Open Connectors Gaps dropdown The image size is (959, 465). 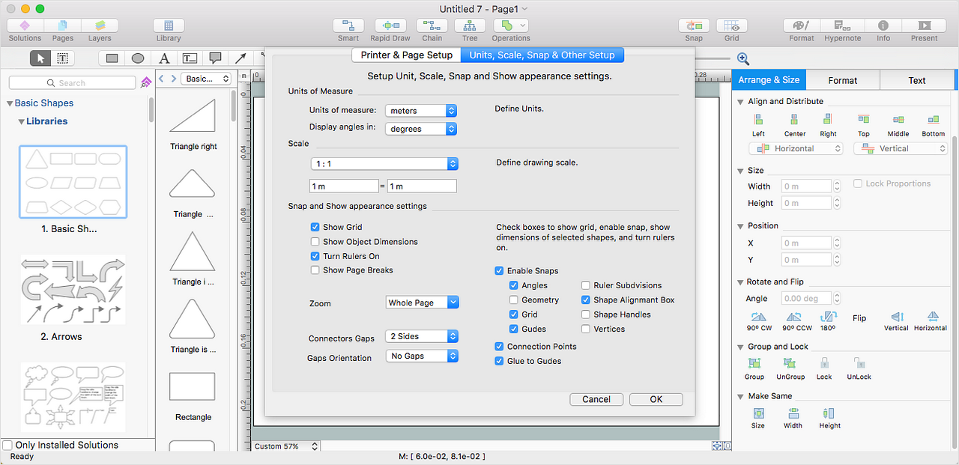[x=422, y=336]
